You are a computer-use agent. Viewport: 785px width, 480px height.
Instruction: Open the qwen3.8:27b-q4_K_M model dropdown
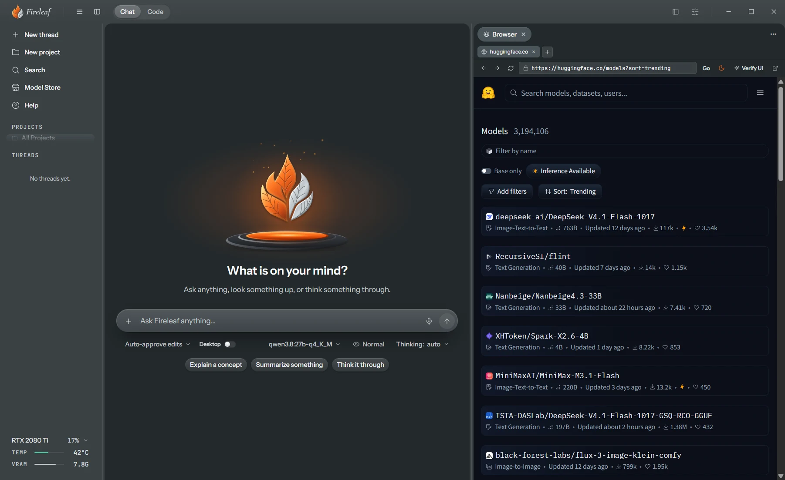point(304,344)
